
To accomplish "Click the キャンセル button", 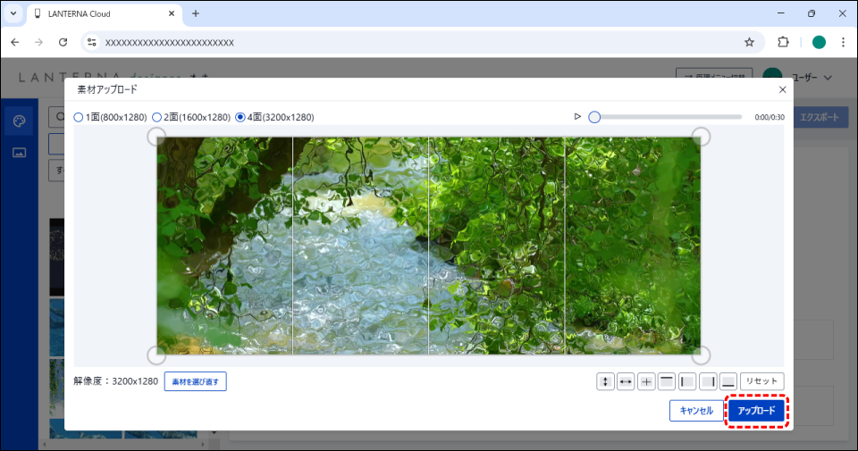I will click(696, 411).
